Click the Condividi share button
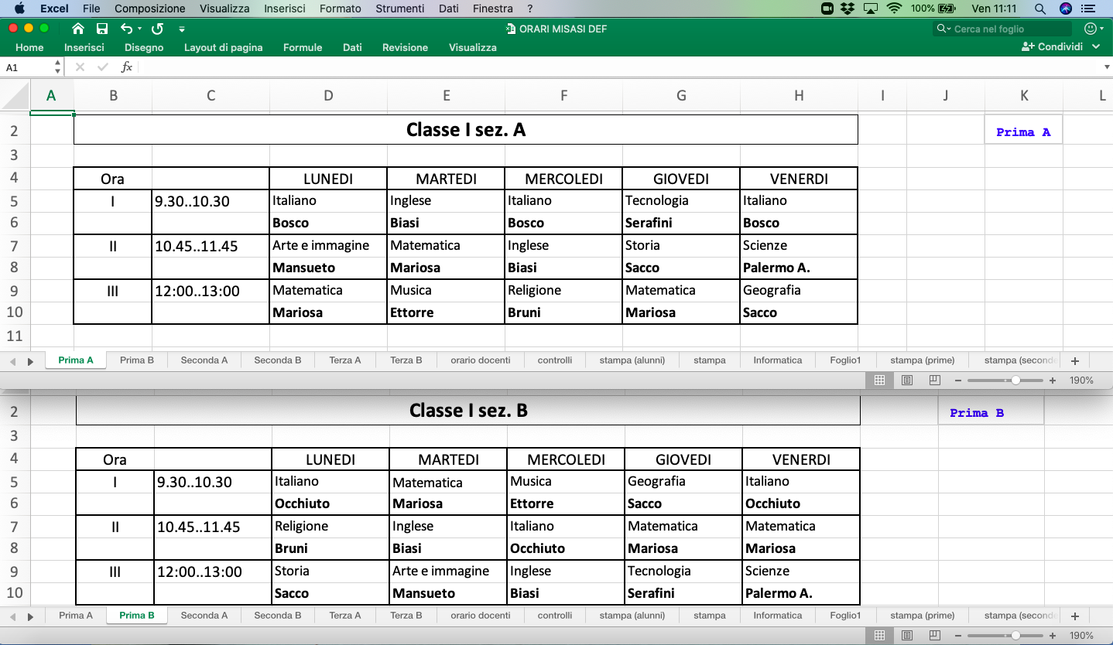 (1052, 47)
